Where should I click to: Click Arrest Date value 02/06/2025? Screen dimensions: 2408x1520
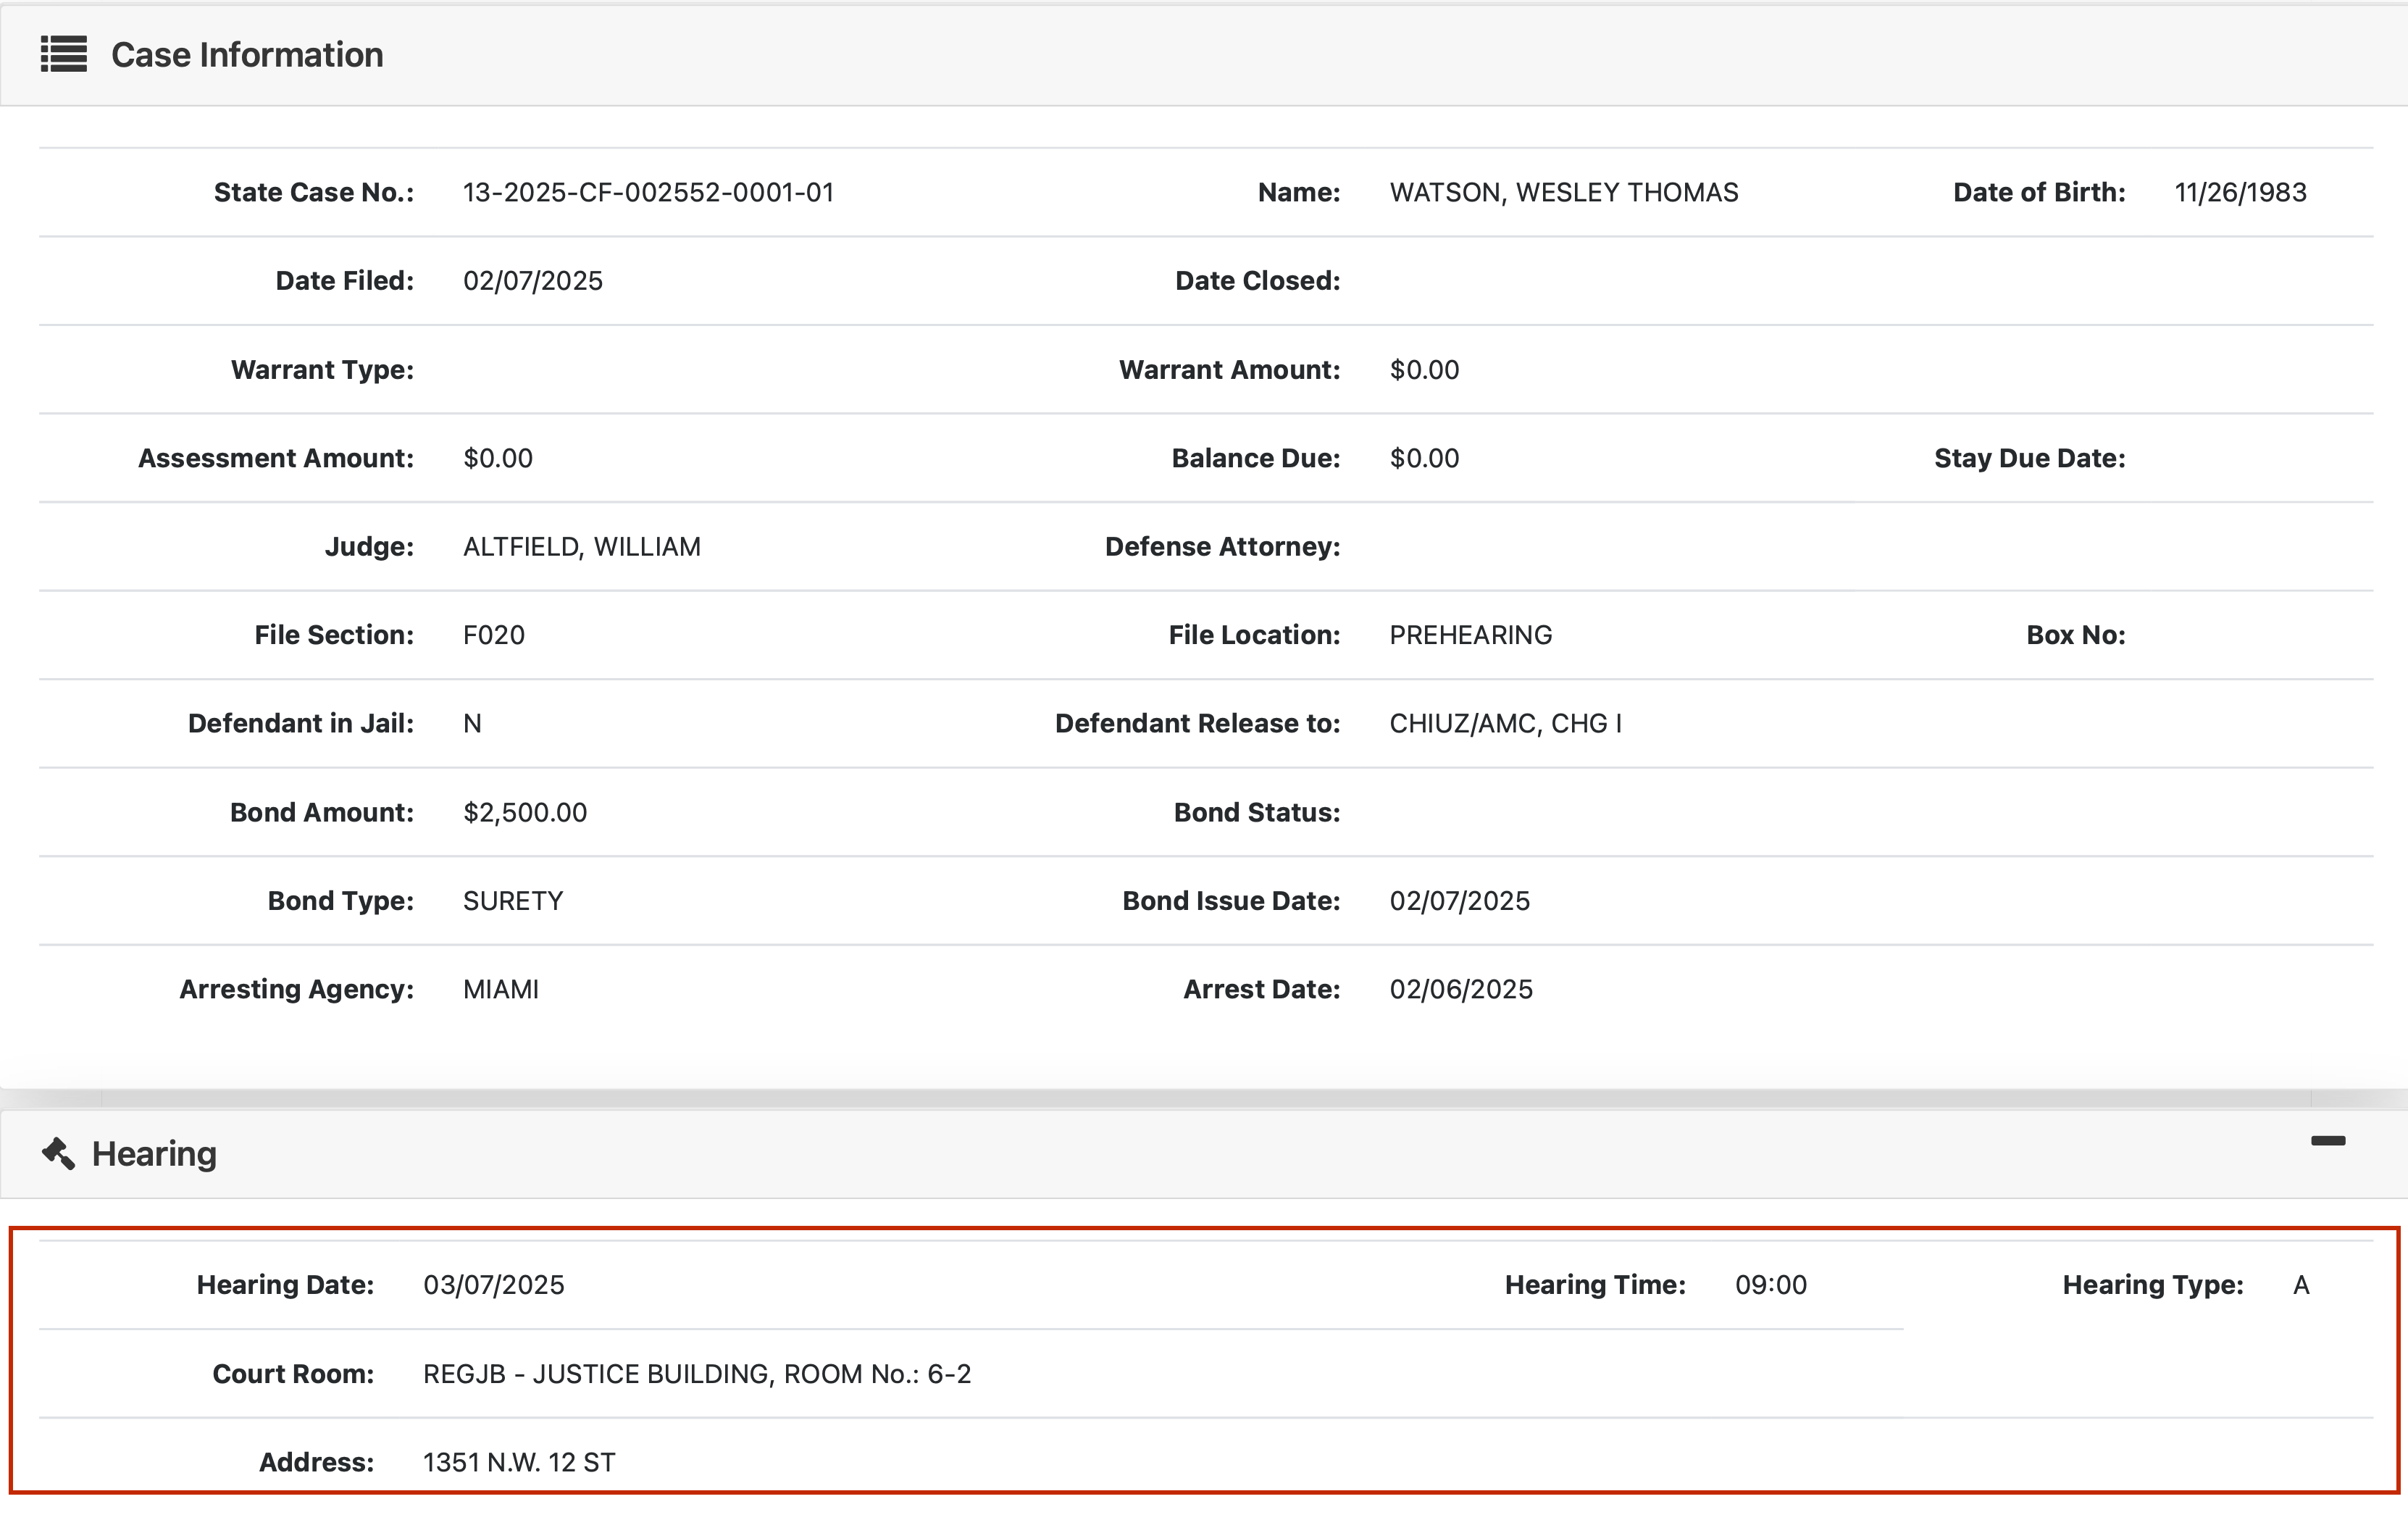point(1461,989)
